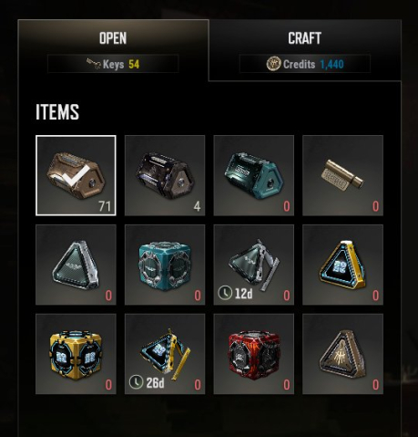
Task: Select the gold cube crate
Action: pyautogui.click(x=76, y=354)
